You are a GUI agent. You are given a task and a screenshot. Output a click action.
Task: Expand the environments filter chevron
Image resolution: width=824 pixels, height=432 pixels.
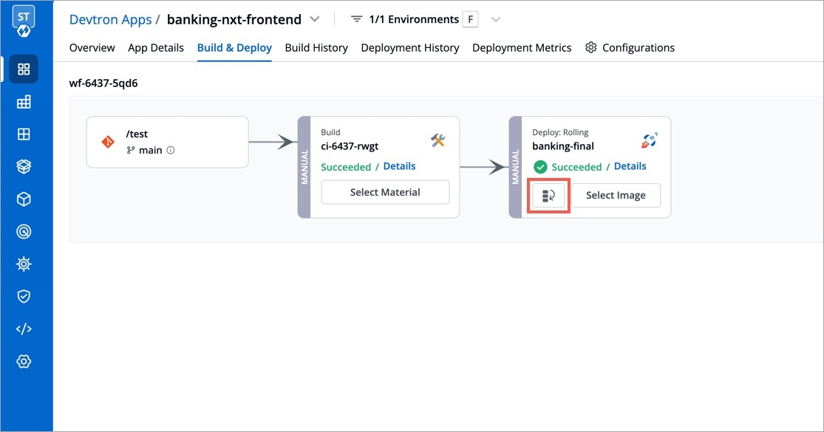click(x=496, y=20)
